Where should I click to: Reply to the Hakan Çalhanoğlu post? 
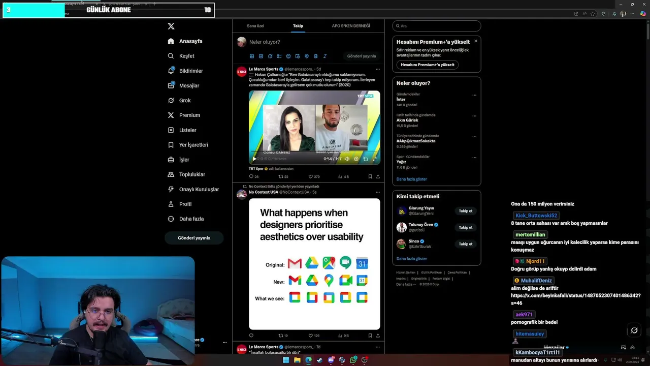253,176
